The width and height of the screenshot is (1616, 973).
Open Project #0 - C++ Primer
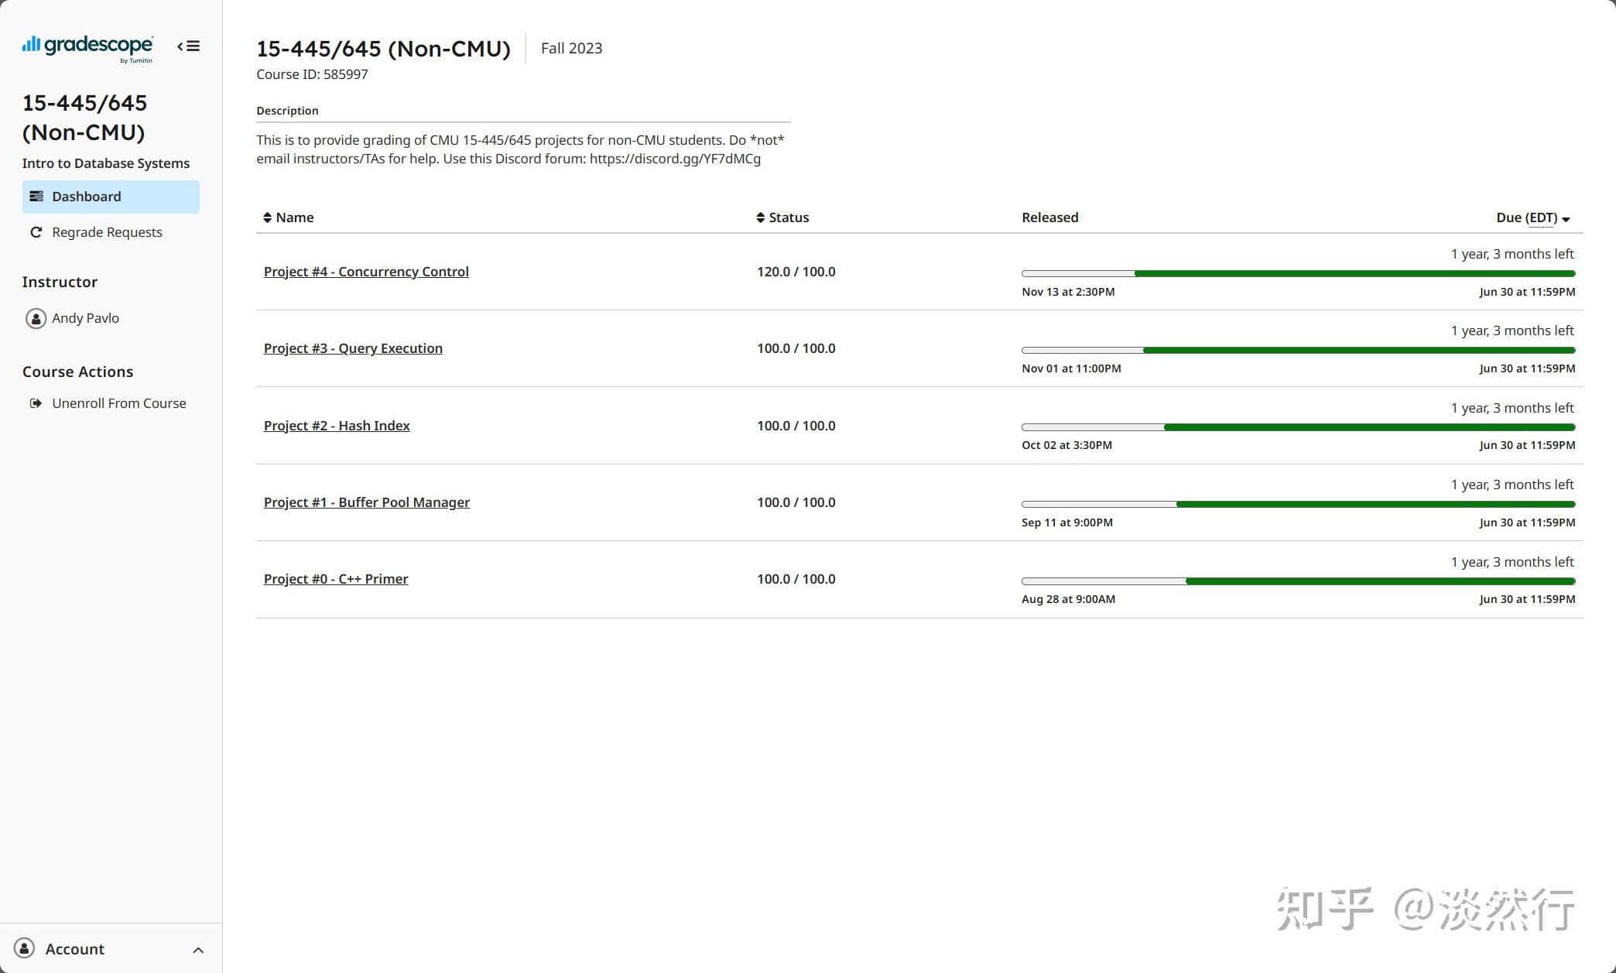(x=336, y=579)
